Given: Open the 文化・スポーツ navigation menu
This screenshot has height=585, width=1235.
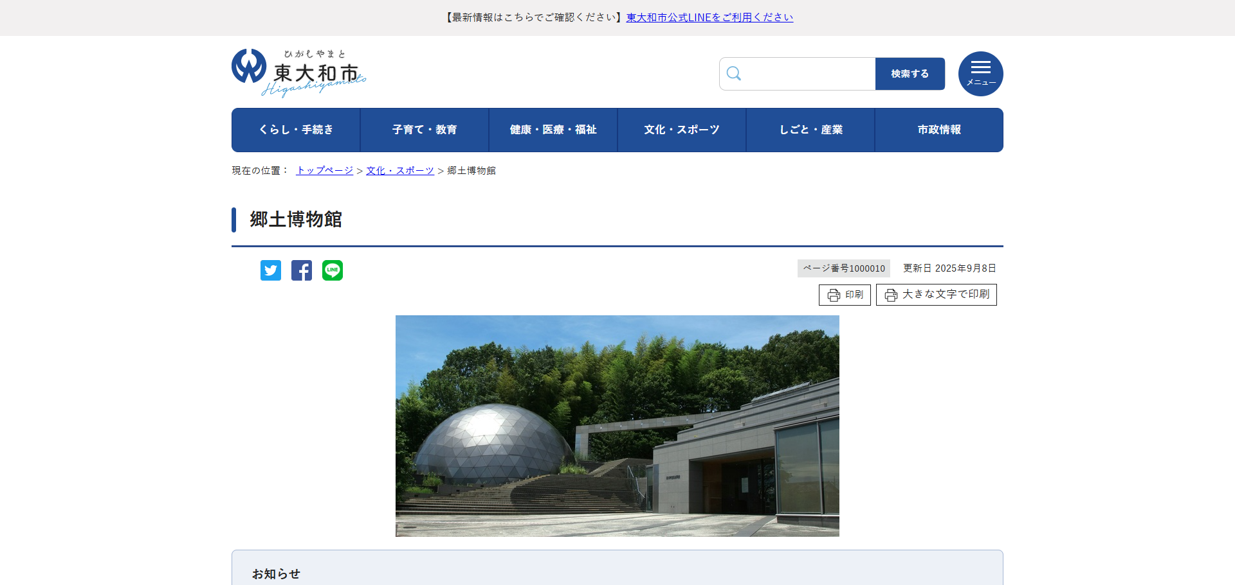Looking at the screenshot, I should (x=682, y=130).
